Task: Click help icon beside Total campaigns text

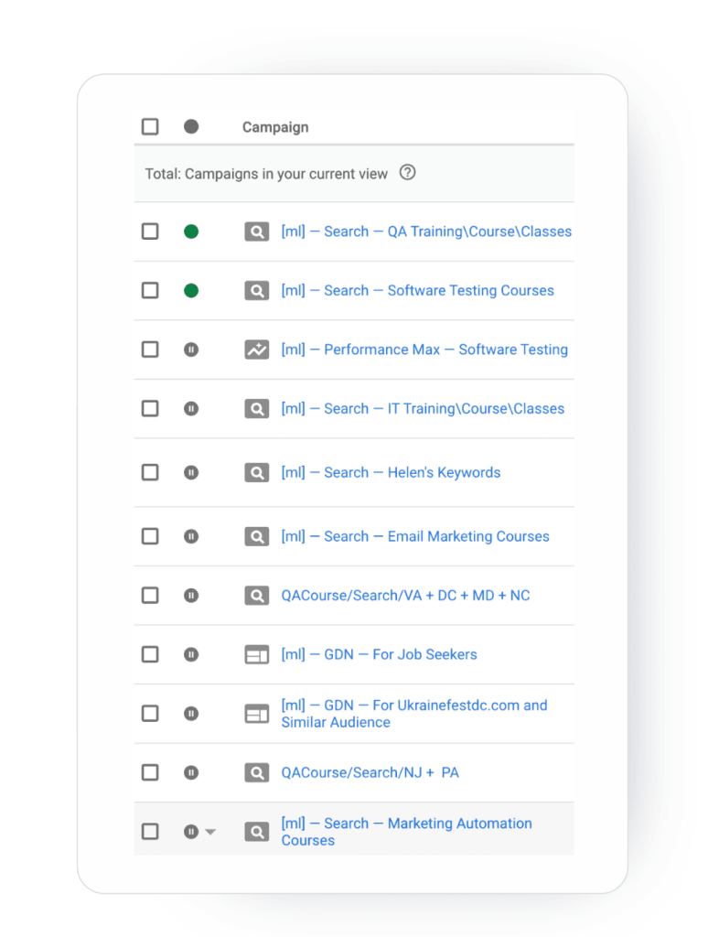Action: [x=408, y=173]
